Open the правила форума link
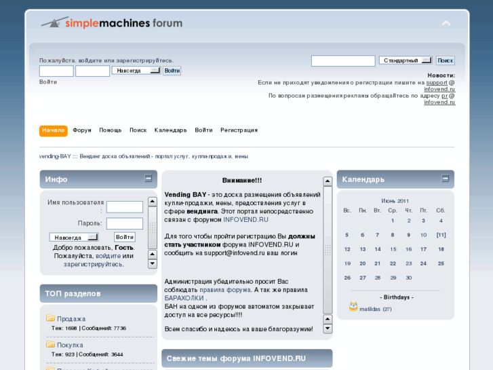The width and height of the screenshot is (493, 370). 225,290
